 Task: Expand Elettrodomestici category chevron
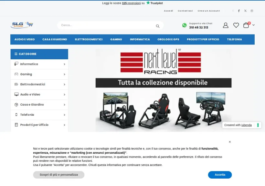[x=64, y=84]
